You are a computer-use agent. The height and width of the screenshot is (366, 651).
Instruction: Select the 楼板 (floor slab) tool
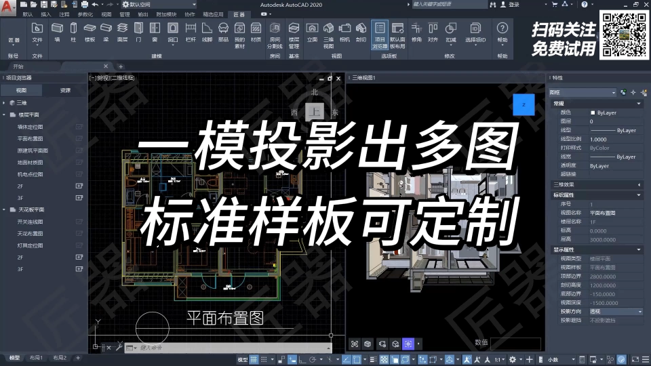pyautogui.click(x=90, y=33)
